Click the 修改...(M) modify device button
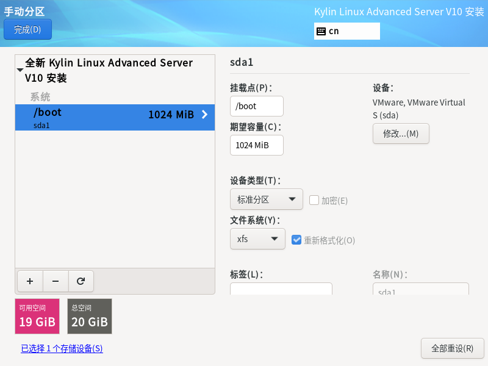This screenshot has height=366, width=488. click(x=401, y=134)
